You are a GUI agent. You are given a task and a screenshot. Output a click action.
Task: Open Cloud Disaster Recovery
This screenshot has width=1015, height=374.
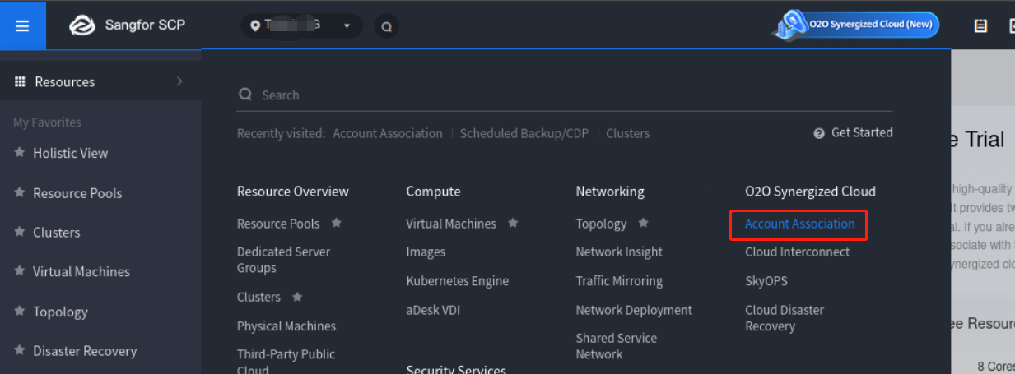(785, 318)
